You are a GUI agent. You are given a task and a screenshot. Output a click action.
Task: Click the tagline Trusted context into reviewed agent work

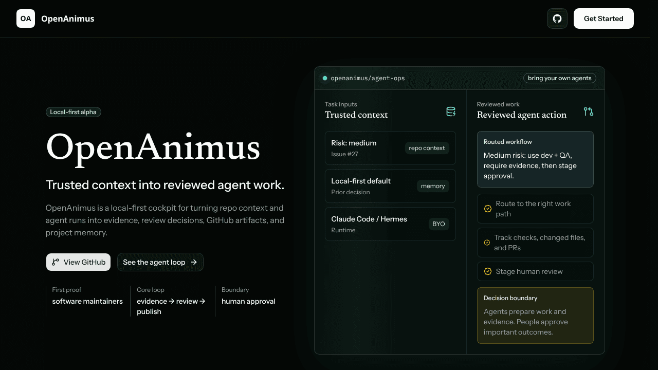point(165,185)
